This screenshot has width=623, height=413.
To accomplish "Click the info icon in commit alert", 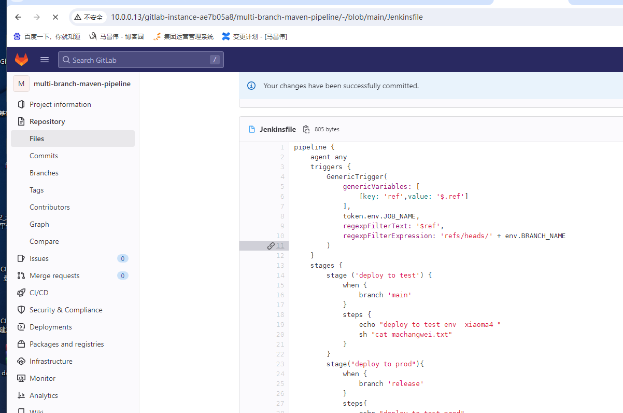I will click(x=251, y=86).
